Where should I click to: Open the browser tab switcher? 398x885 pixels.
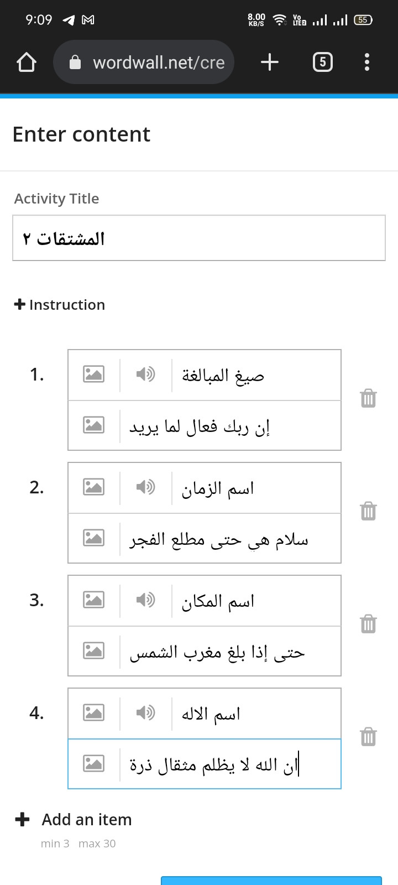(x=323, y=62)
